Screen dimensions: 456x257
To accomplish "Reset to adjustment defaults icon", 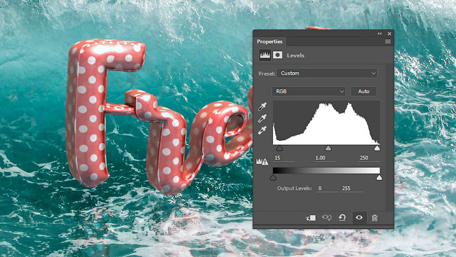I will click(x=342, y=218).
